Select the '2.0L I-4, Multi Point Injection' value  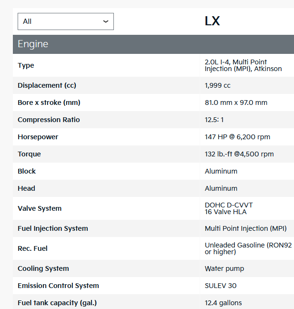pos(243,65)
